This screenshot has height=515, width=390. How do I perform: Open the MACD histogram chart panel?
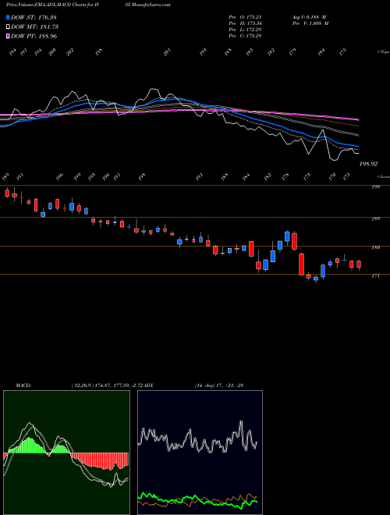pyautogui.click(x=66, y=453)
